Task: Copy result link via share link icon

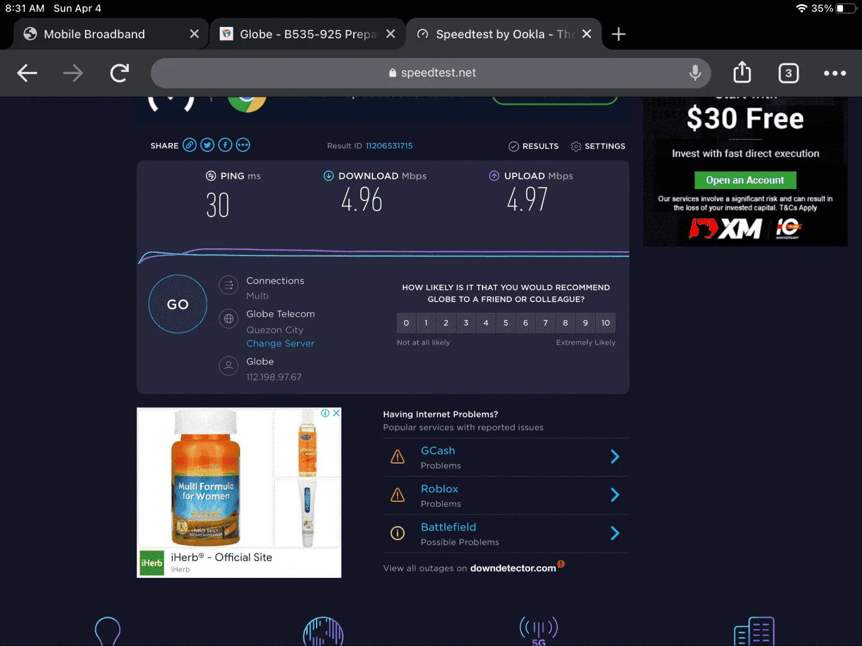Action: [x=189, y=145]
